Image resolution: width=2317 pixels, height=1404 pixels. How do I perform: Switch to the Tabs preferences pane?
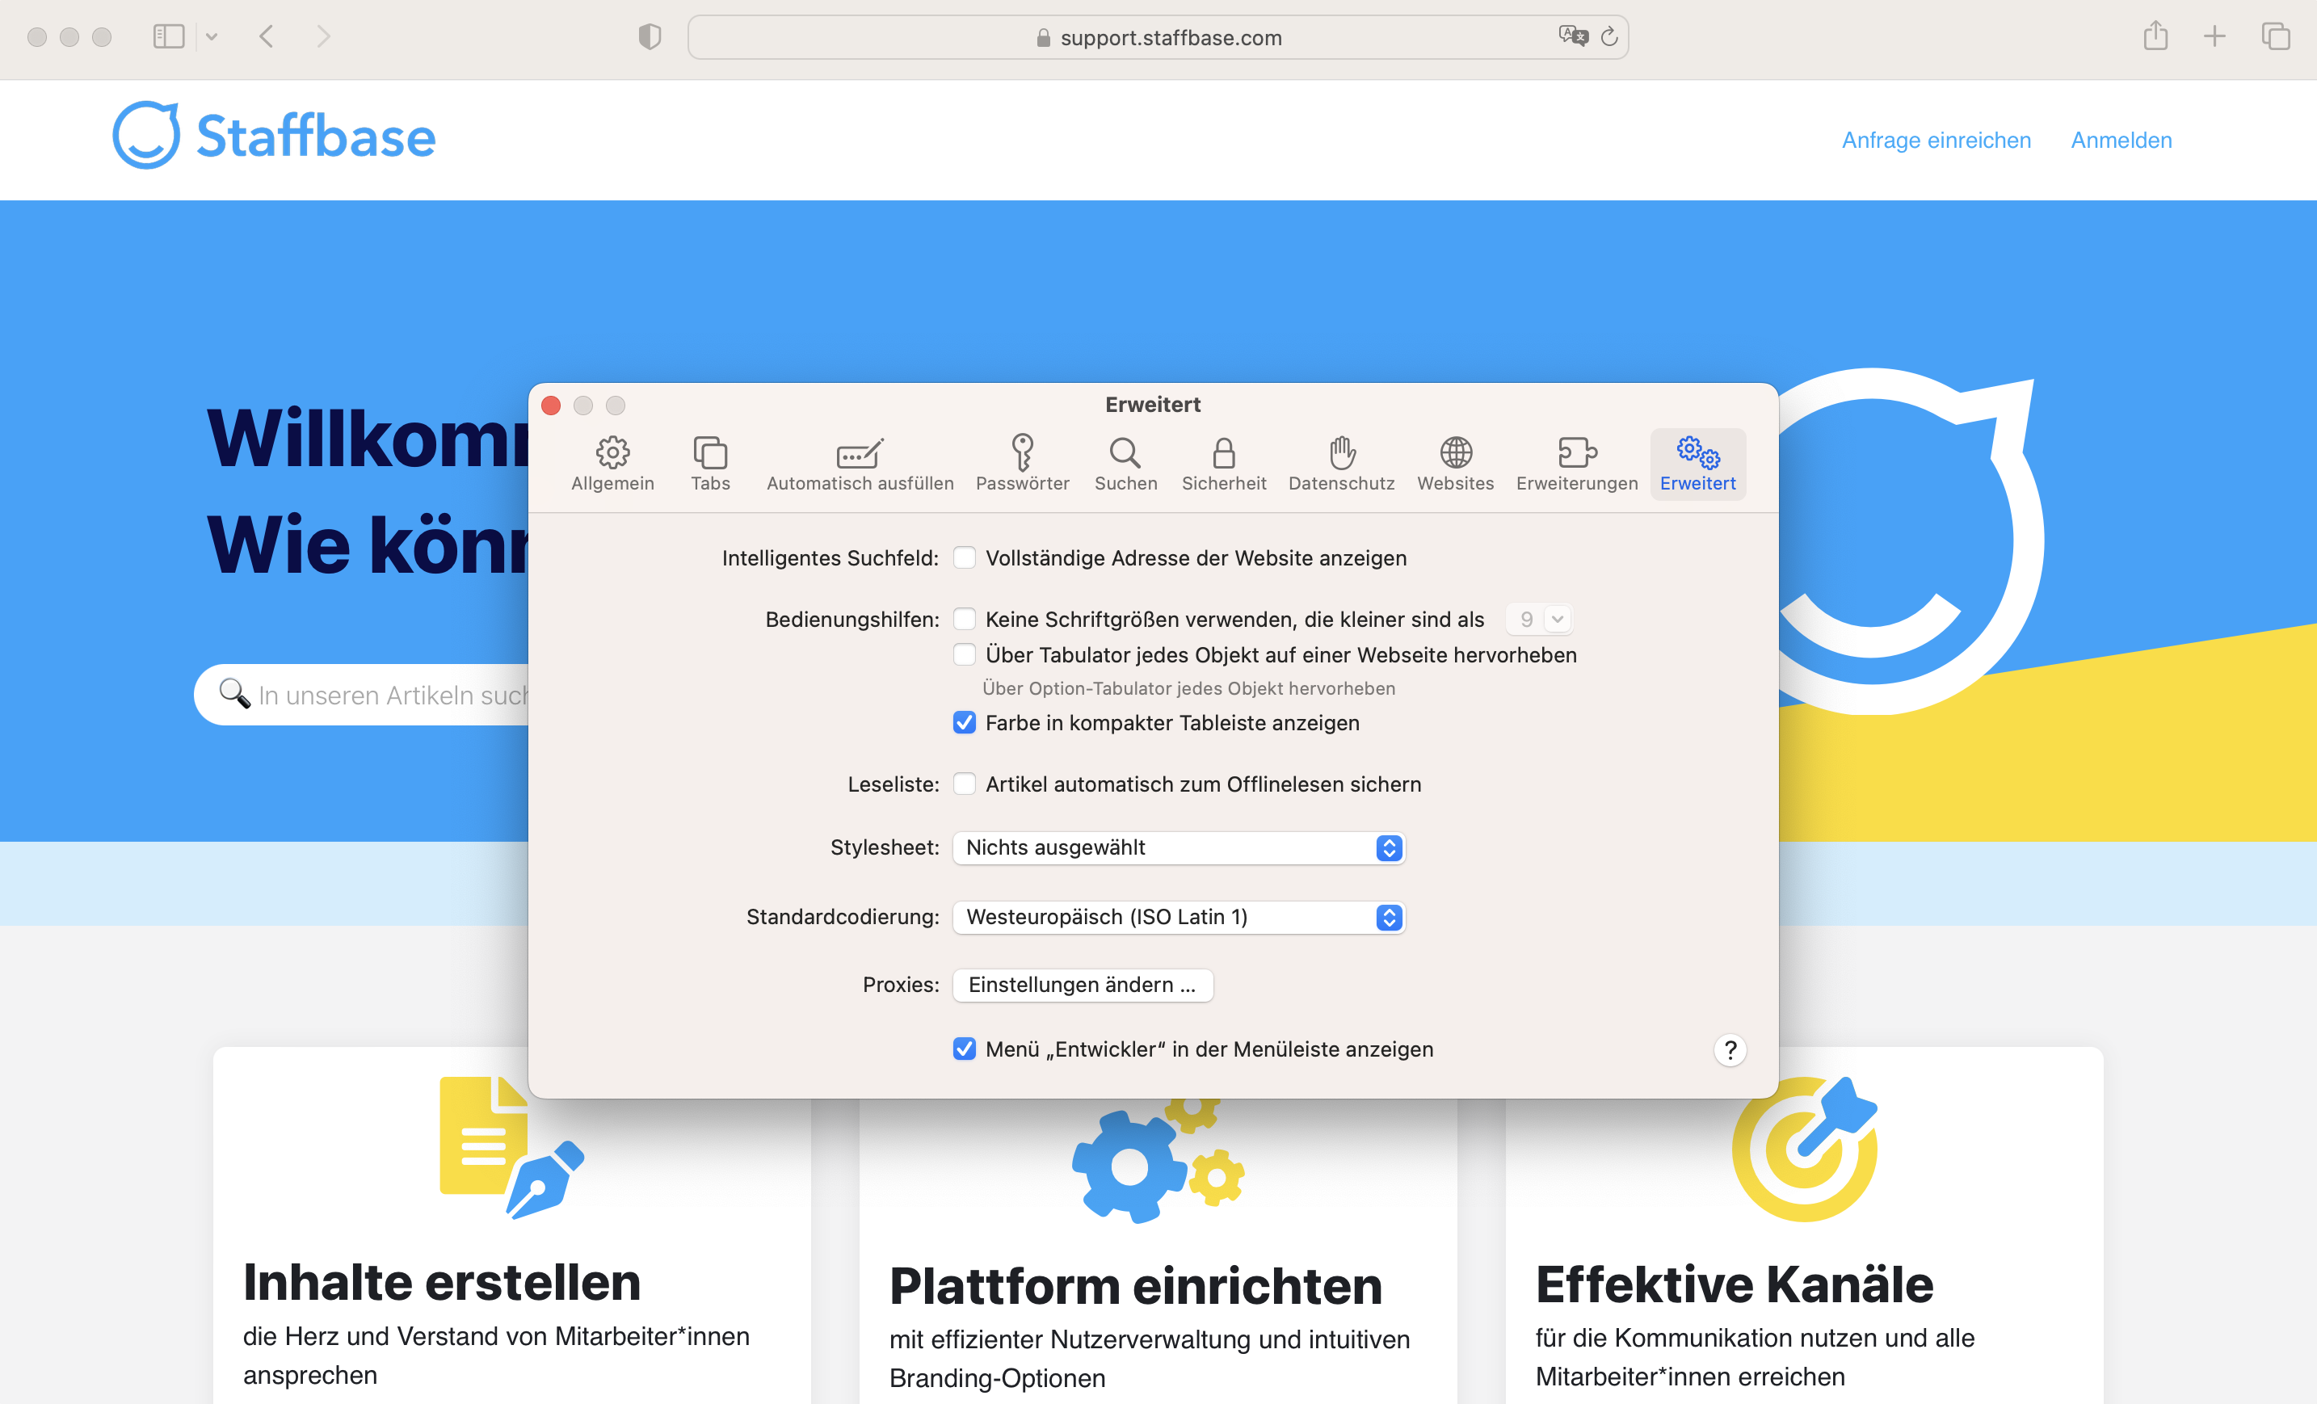pyautogui.click(x=710, y=464)
